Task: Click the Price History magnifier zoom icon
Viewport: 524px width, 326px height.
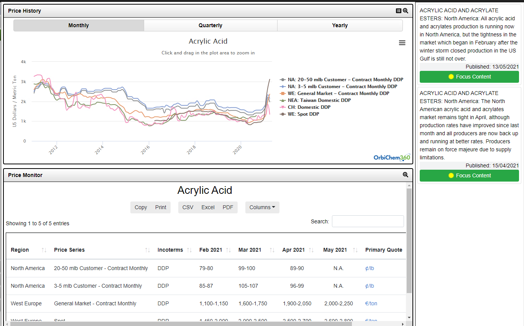Action: click(x=406, y=11)
